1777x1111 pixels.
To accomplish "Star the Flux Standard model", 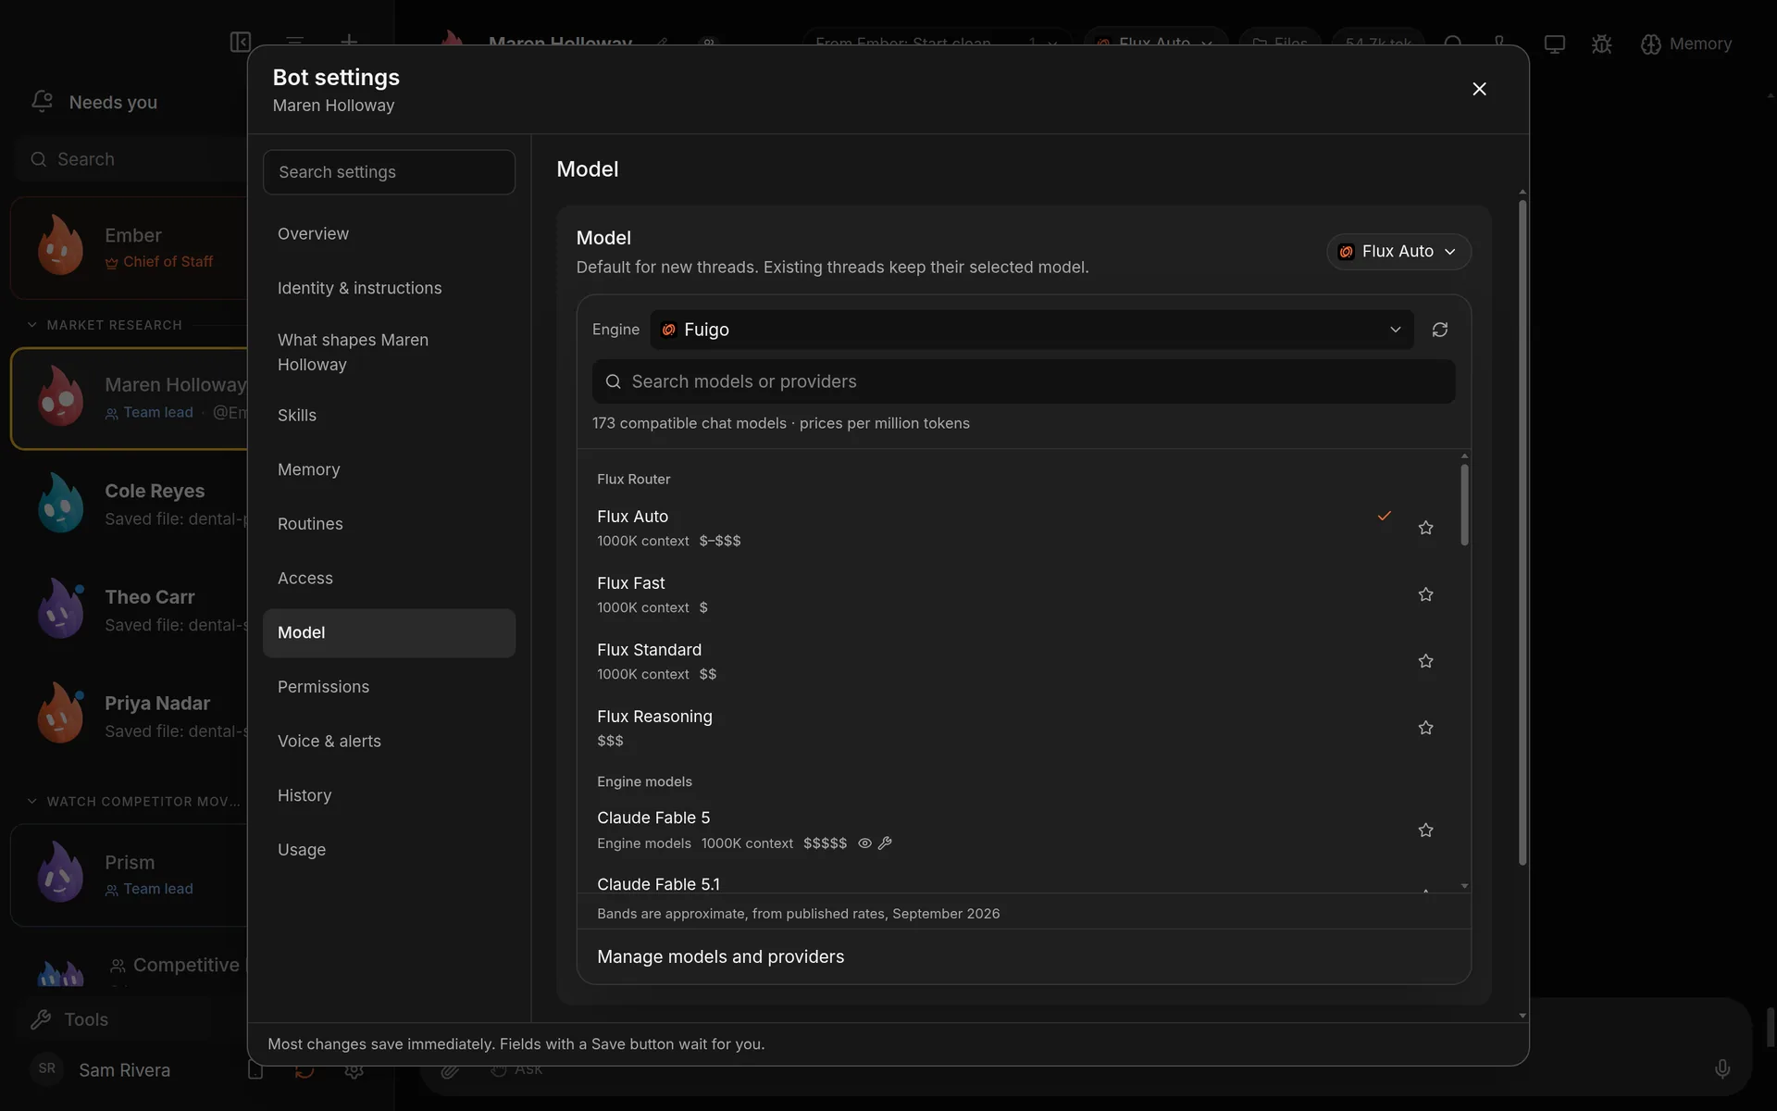I will click(x=1425, y=661).
